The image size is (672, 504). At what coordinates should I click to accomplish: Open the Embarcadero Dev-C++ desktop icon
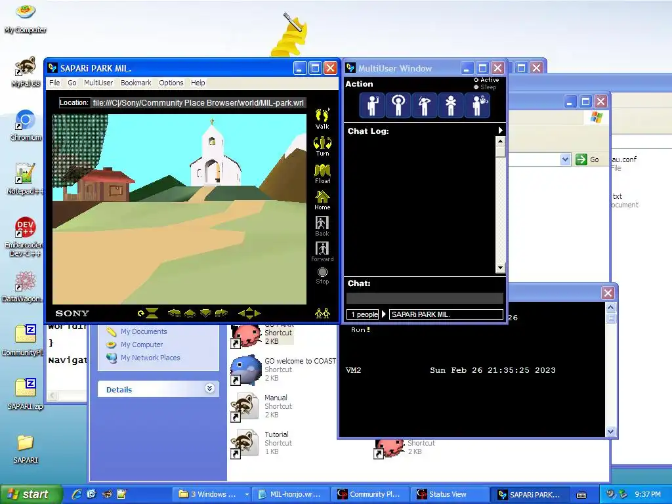24,236
